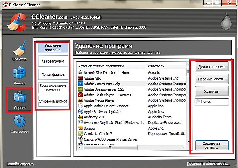Click the Adobe Media Player icon

point(80,100)
